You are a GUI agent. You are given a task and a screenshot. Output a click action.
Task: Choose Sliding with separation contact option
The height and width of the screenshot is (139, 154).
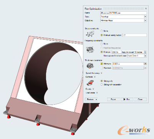(x=102, y=85)
